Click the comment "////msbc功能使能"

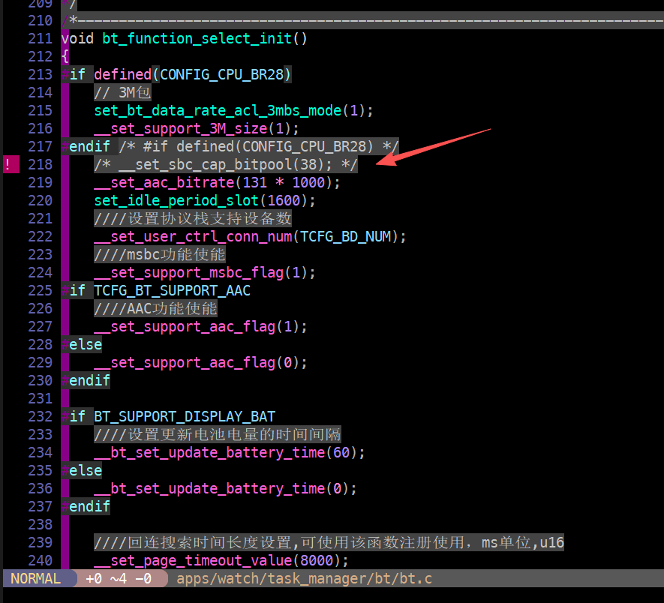pos(160,254)
